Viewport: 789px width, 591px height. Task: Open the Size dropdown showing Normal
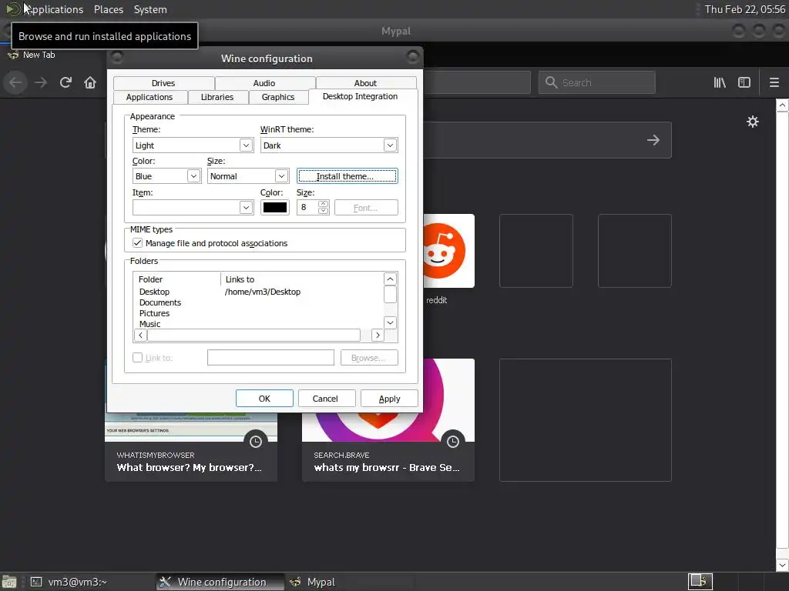coord(248,176)
